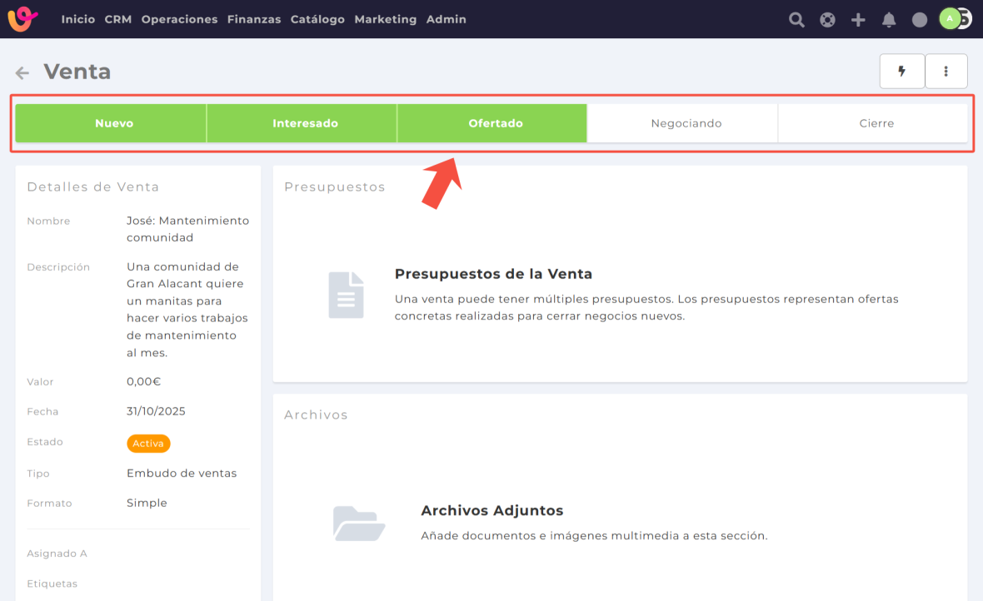Open the notifications bell

(x=889, y=20)
